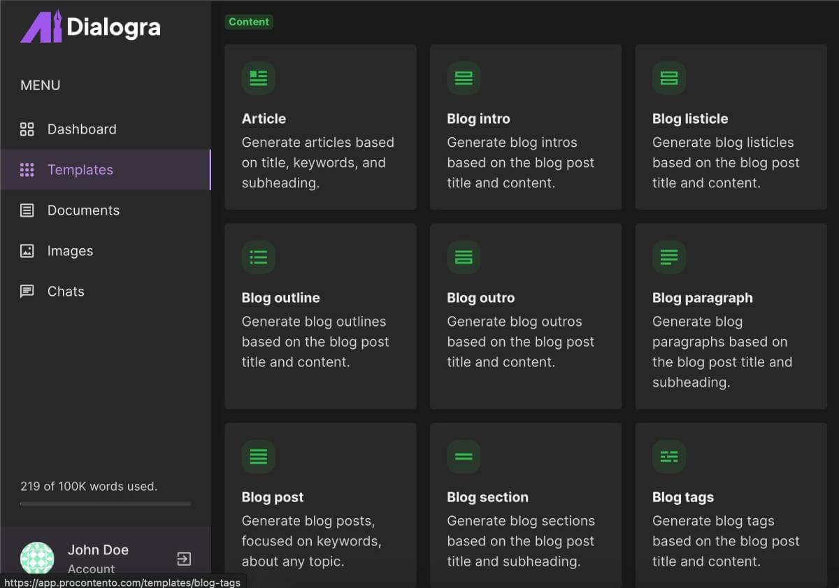Click the logout icon beside John Doe
The height and width of the screenshot is (588, 839).
point(184,559)
